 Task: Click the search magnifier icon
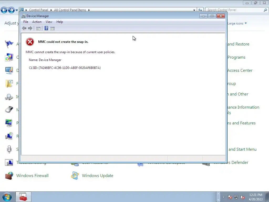coord(265,10)
